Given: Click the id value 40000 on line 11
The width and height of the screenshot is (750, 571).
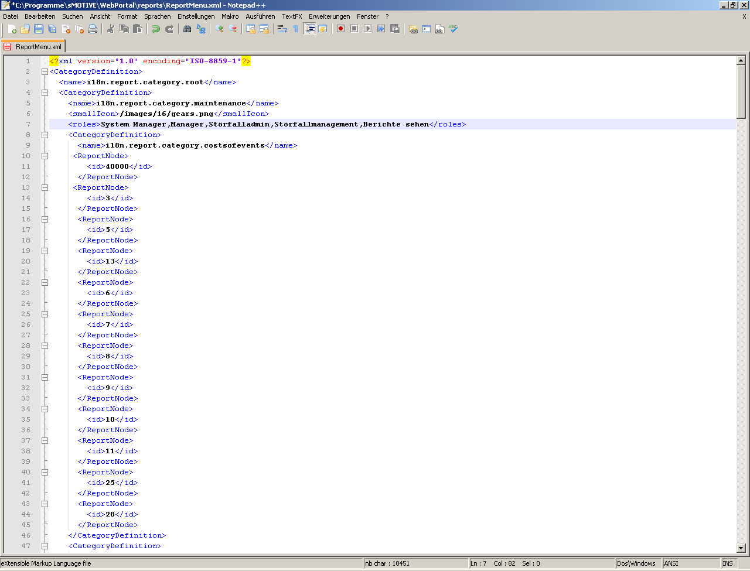Looking at the screenshot, I should (x=117, y=166).
